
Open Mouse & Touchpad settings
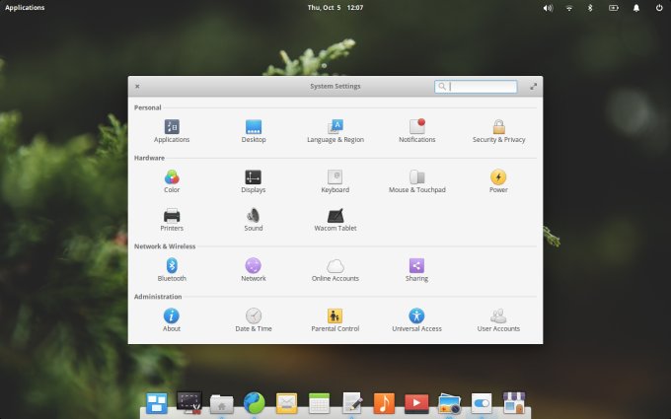[416, 181]
